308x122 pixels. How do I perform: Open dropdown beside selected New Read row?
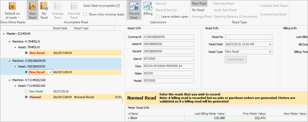[x=51, y=72]
